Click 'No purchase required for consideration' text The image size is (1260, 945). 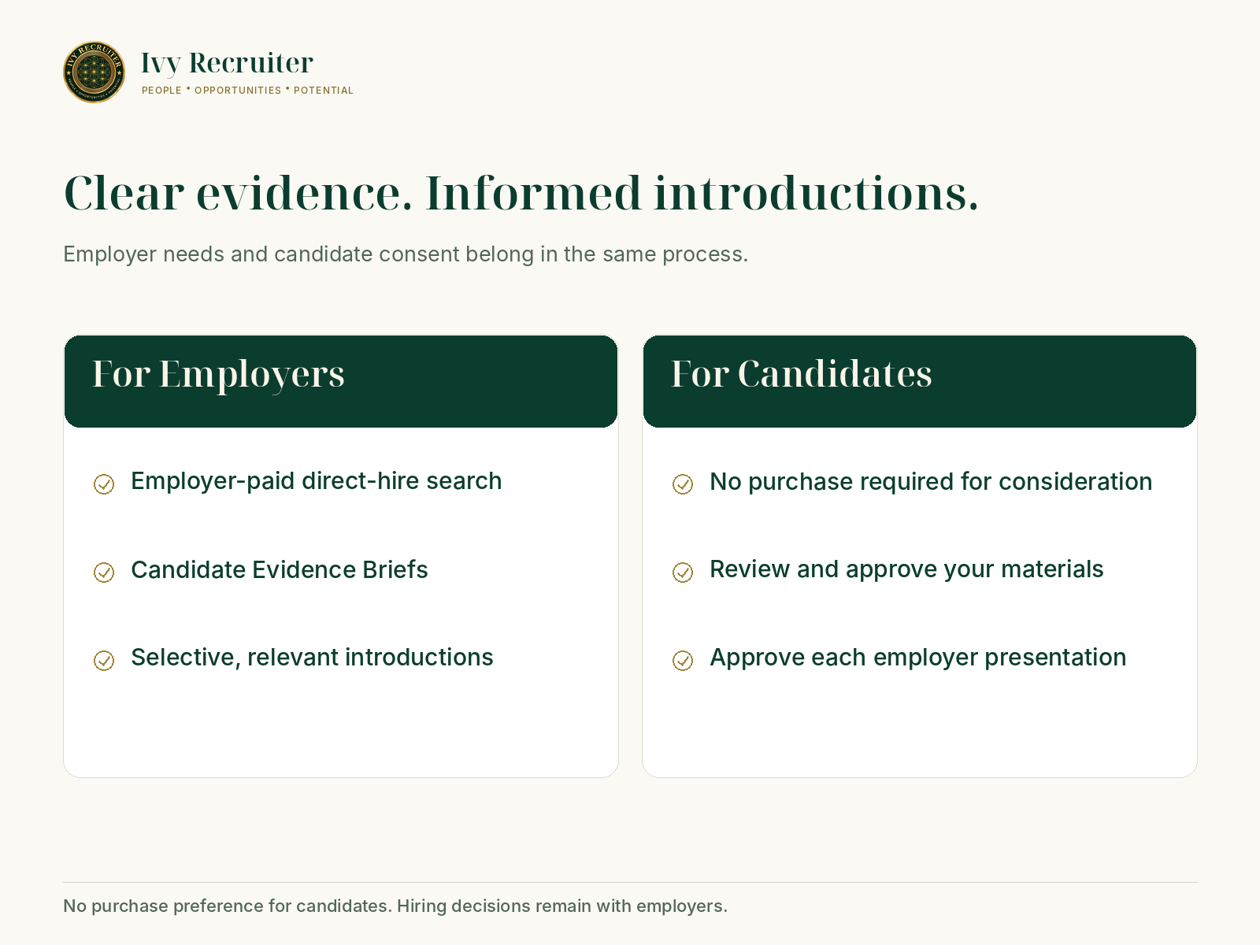pyautogui.click(x=931, y=482)
